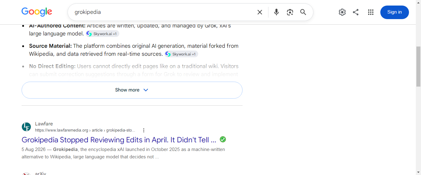The height and width of the screenshot is (175, 421).
Task: Expand the AI overview with Show more
Action: pos(132,90)
